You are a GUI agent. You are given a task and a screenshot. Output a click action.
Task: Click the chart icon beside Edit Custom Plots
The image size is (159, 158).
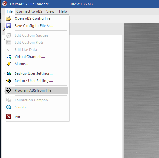(9, 42)
